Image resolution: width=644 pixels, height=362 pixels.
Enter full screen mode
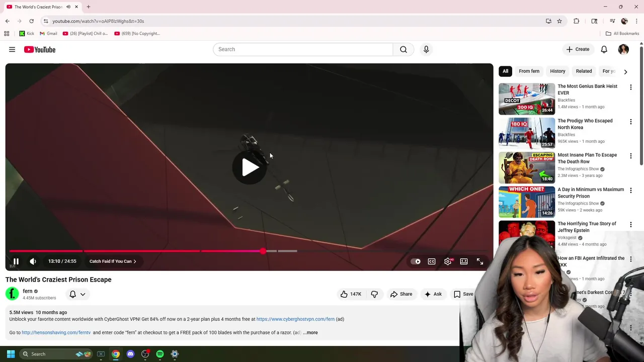click(x=480, y=261)
